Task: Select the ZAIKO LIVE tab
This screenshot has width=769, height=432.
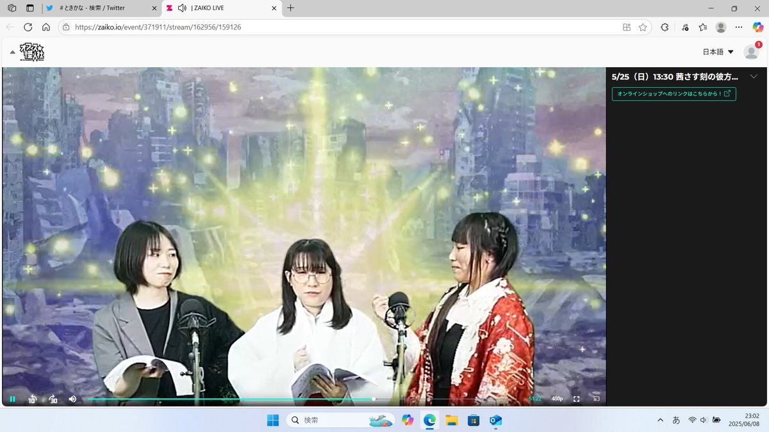Action: (x=221, y=8)
